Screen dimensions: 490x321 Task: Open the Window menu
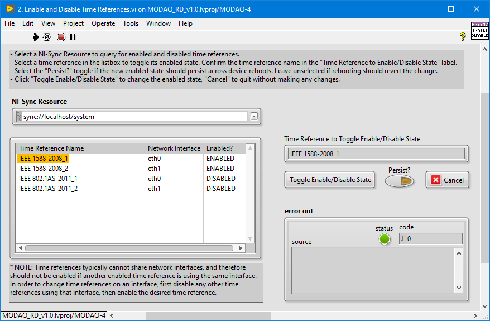(x=158, y=23)
